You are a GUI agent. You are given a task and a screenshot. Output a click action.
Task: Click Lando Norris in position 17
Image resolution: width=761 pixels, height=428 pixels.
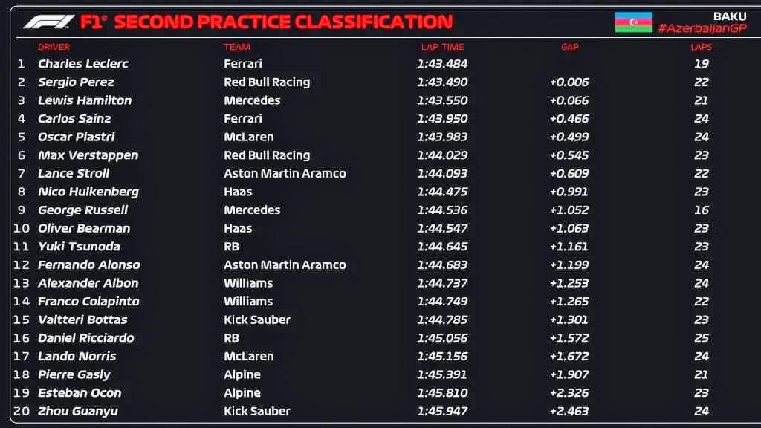[77, 356]
